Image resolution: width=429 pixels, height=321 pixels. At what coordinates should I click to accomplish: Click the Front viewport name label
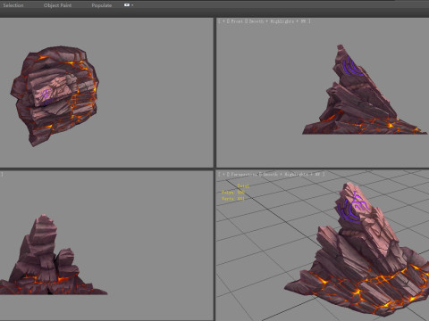coord(237,21)
